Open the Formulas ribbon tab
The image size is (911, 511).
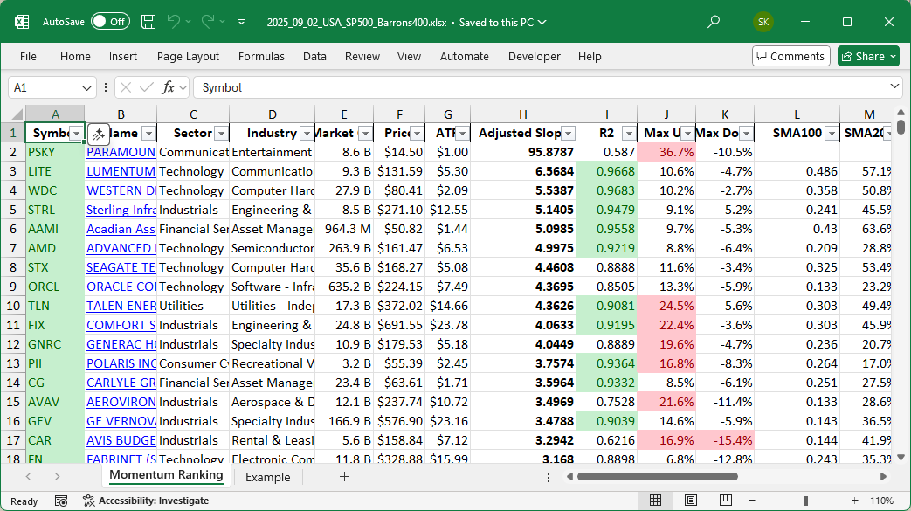point(261,56)
